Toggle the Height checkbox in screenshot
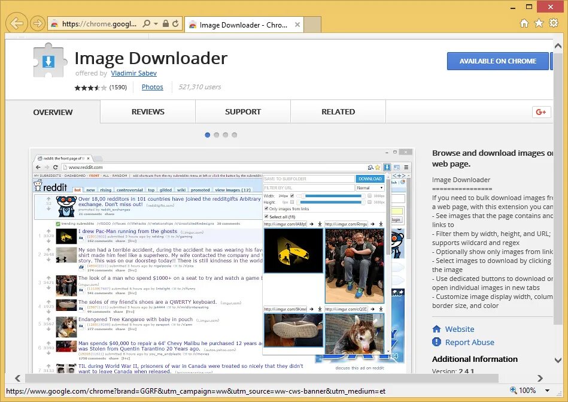568x402 pixels. pos(292,202)
